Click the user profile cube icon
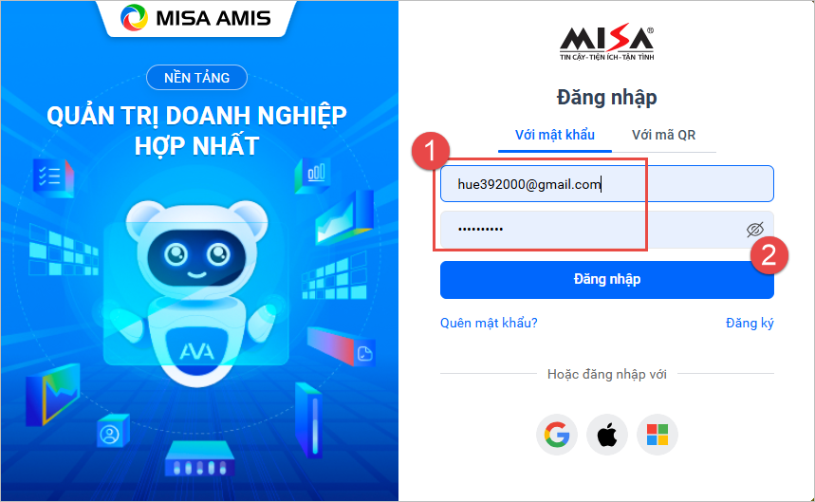 pos(113,432)
